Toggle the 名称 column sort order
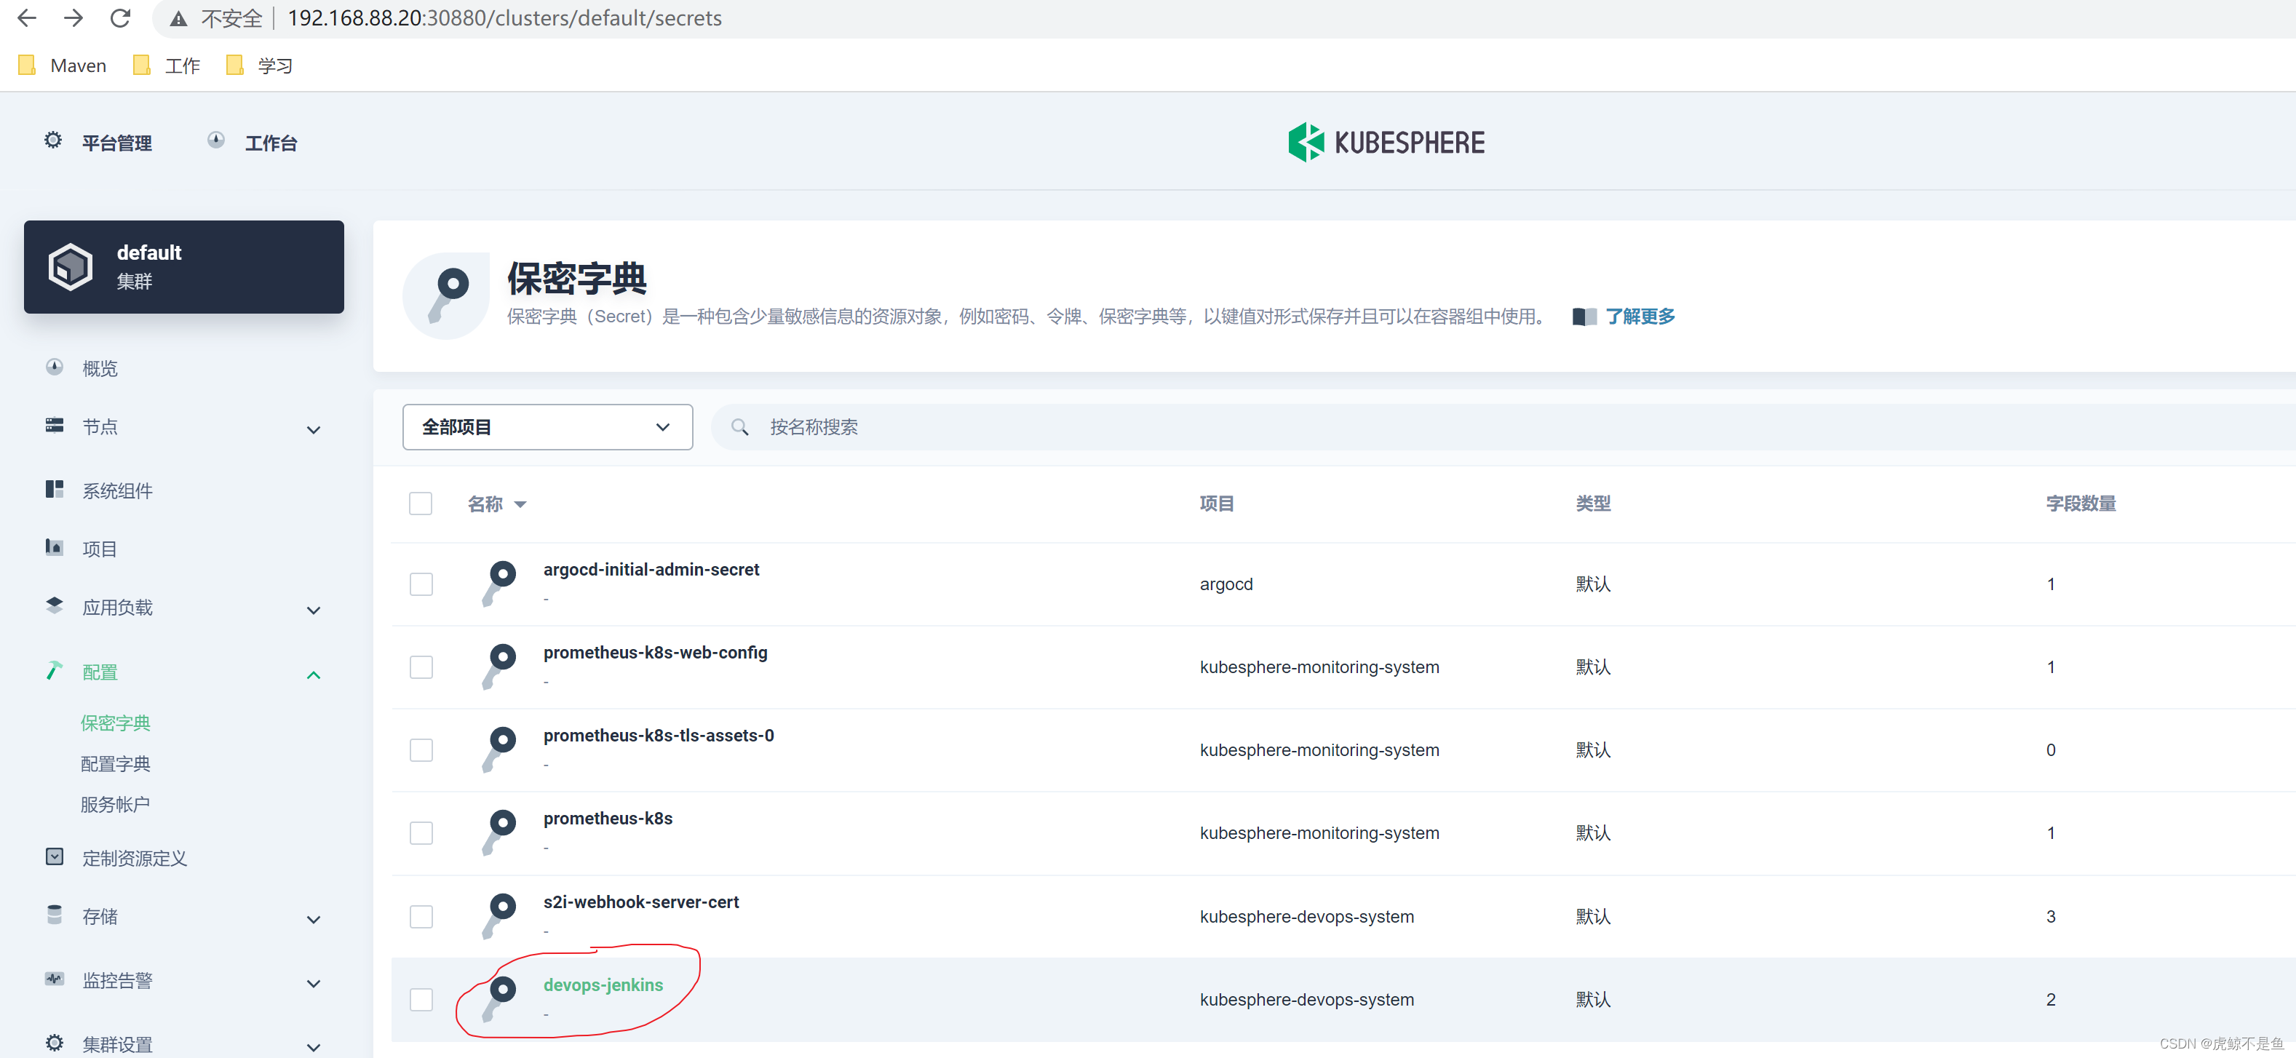 521,504
